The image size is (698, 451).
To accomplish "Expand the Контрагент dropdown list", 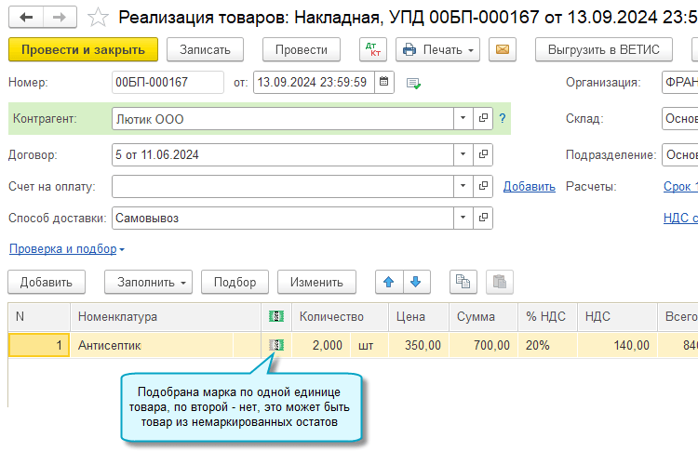I will [463, 119].
